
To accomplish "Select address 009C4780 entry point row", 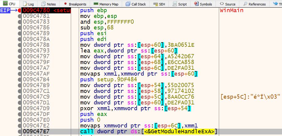I will [46, 11].
